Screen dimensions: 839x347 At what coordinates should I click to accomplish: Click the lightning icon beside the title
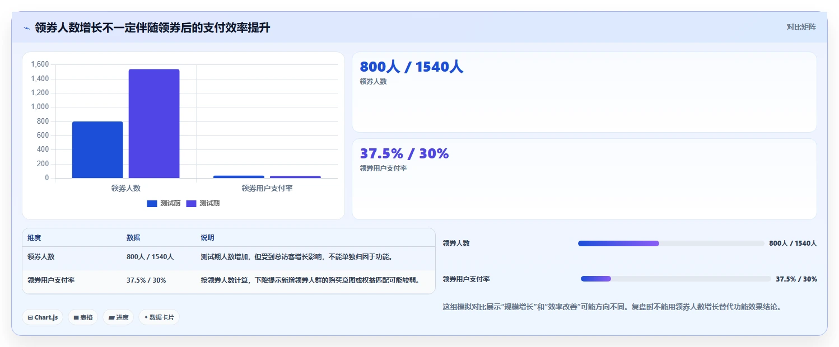point(27,27)
